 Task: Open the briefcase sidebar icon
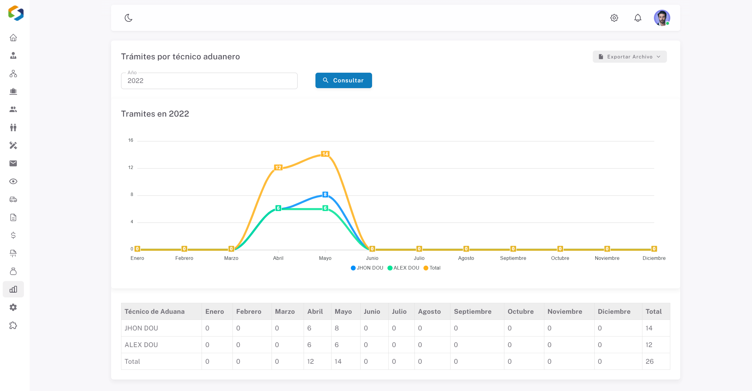pyautogui.click(x=13, y=91)
